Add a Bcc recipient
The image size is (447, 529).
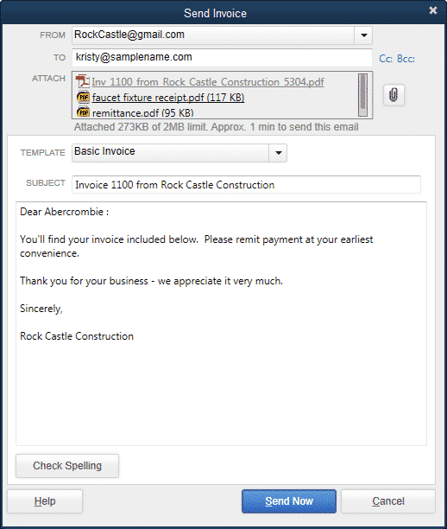pyautogui.click(x=406, y=59)
